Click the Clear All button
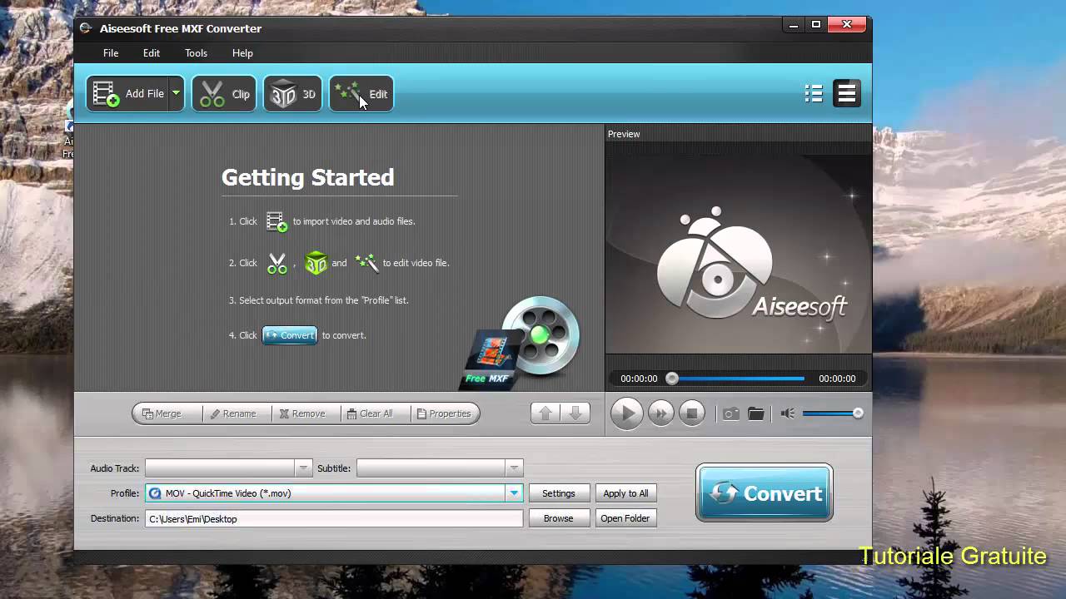1066x599 pixels. click(376, 413)
